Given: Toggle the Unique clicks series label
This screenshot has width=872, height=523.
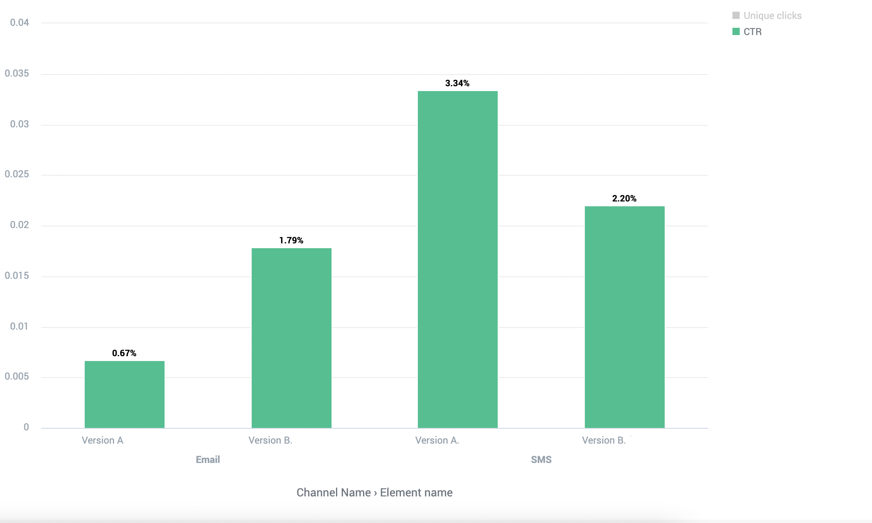Looking at the screenshot, I should 772,16.
